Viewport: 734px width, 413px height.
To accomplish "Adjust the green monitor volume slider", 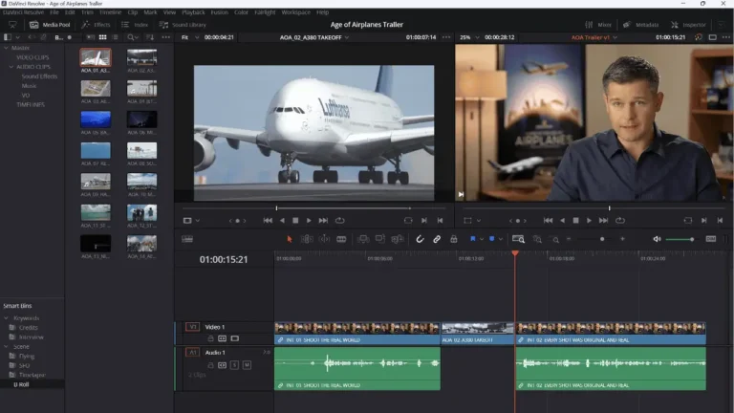I will 680,239.
